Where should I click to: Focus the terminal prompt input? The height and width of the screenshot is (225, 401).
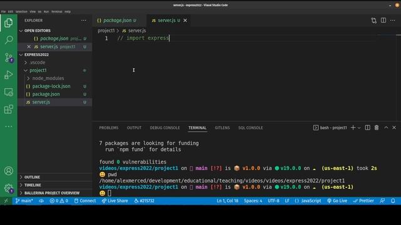(110, 193)
